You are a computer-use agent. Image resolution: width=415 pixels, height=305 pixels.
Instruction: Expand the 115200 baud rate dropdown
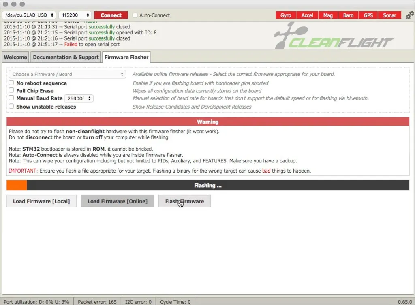point(75,15)
